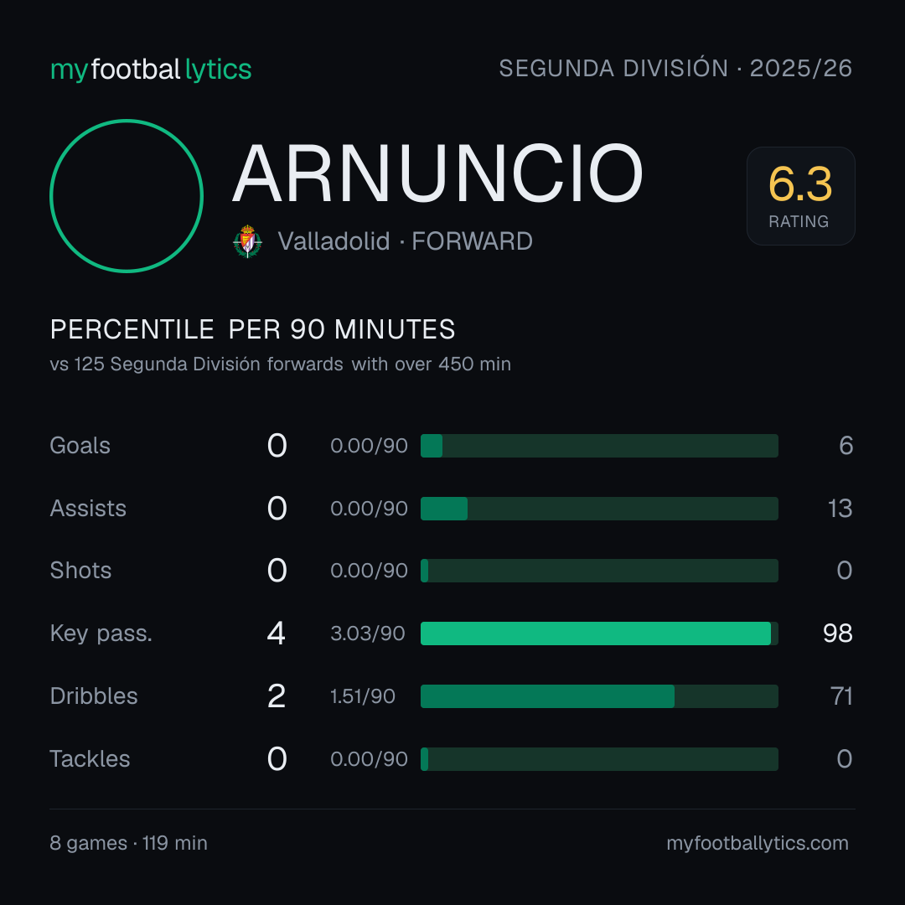Click the empty player photo circle
Image resolution: width=905 pixels, height=905 pixels.
point(127,195)
